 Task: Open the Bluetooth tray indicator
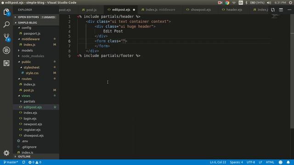(246, 3)
